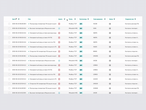Click total appearances value 14539
The height and width of the screenshot is (110, 146).
tap(95, 93)
